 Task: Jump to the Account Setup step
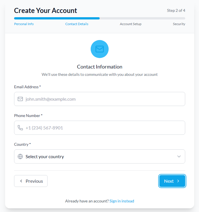click(x=131, y=24)
